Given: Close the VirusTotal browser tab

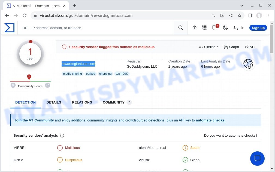Looking at the screenshot, I should [64, 6].
